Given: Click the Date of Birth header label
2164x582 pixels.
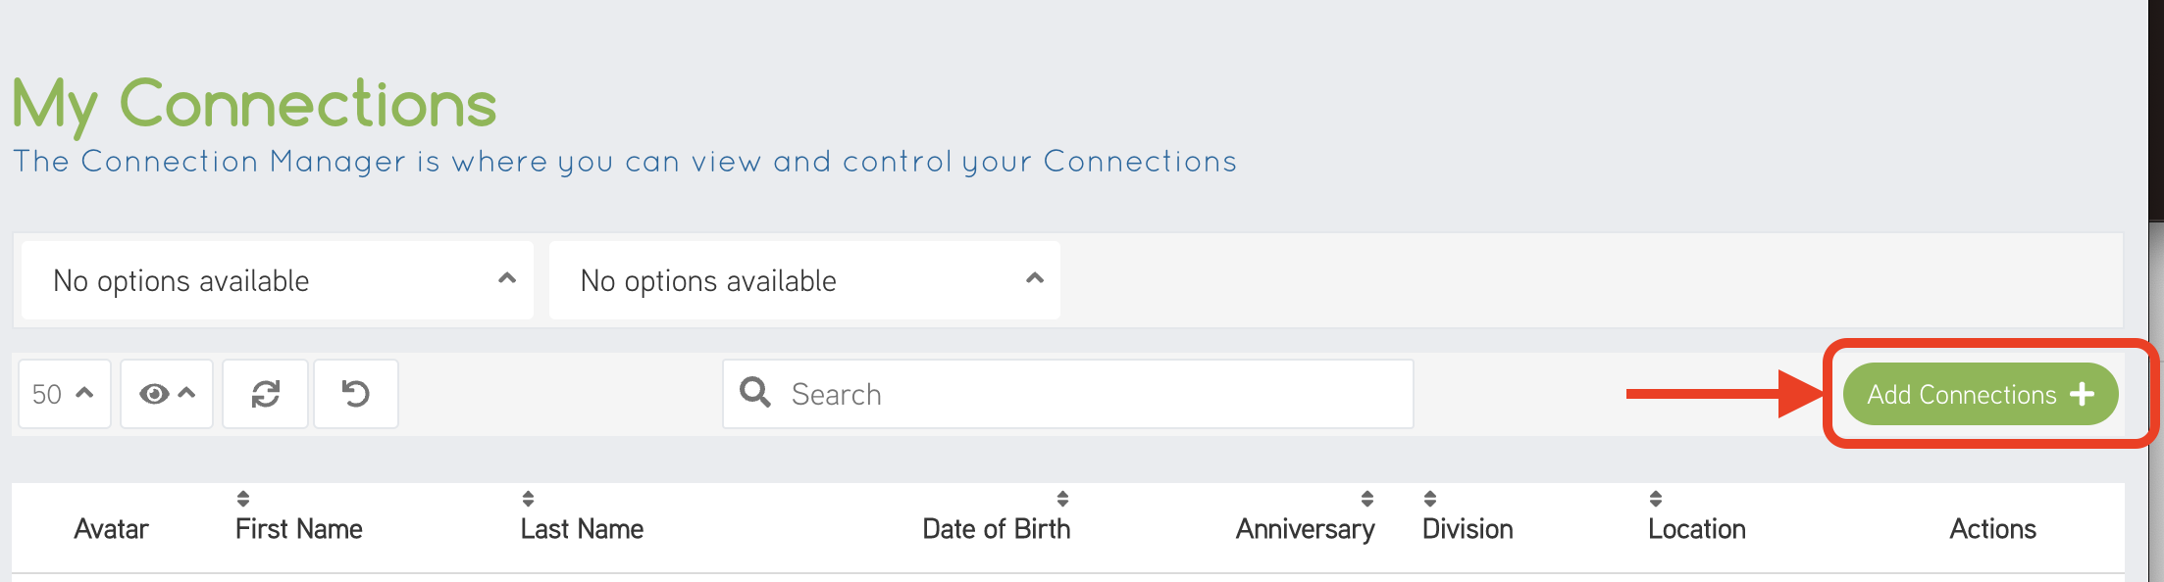Looking at the screenshot, I should pos(996,529).
